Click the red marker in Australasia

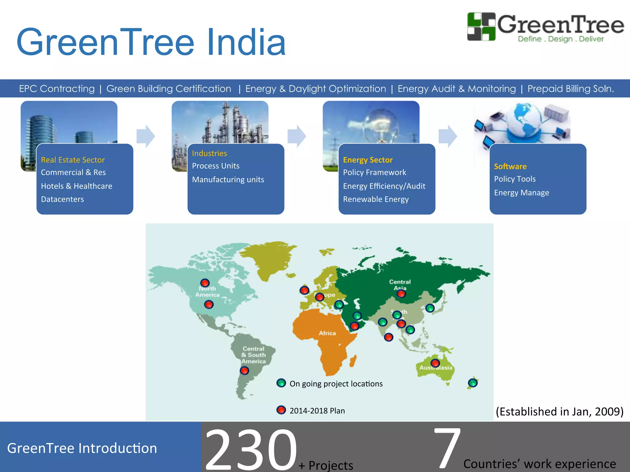pos(435,363)
